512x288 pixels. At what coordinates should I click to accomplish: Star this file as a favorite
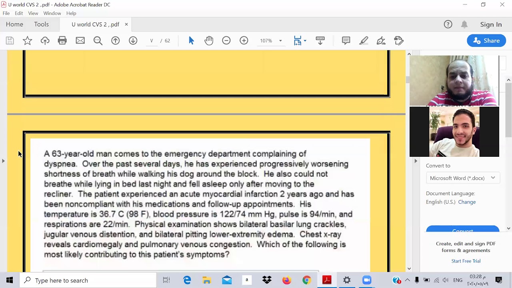click(x=27, y=40)
